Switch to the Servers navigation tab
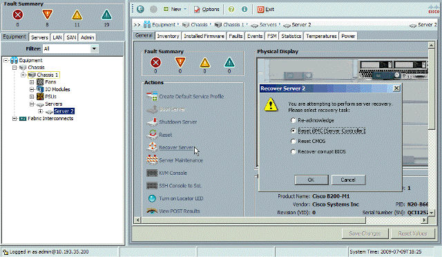 tap(39, 37)
